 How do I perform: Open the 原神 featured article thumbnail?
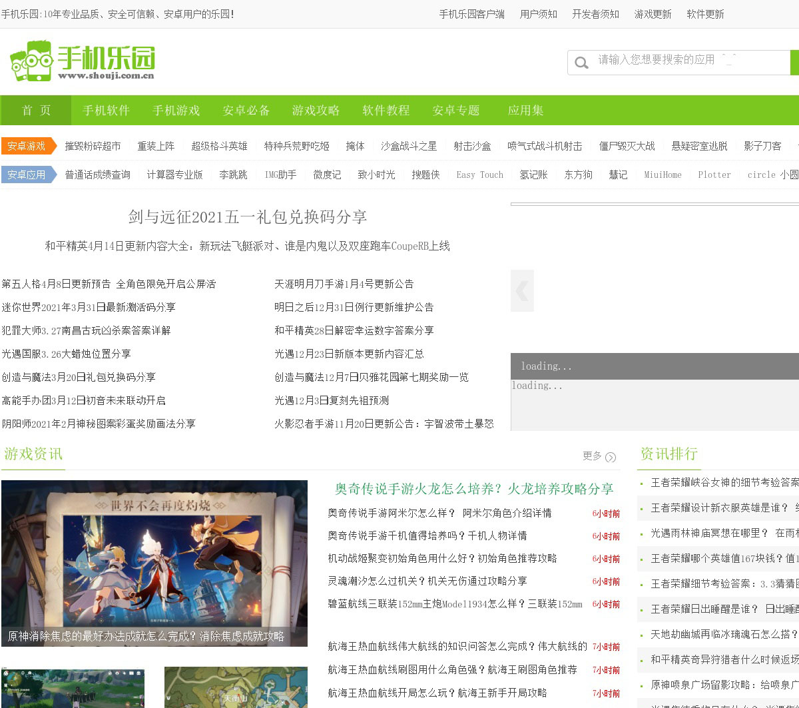[154, 563]
